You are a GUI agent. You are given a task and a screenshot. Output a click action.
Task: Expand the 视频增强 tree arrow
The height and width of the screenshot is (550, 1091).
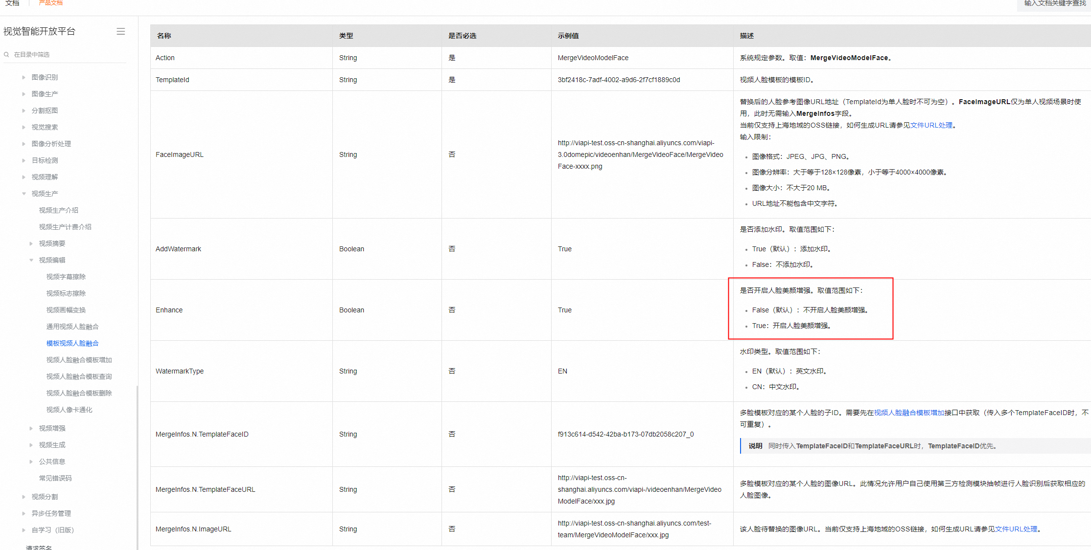coord(31,428)
